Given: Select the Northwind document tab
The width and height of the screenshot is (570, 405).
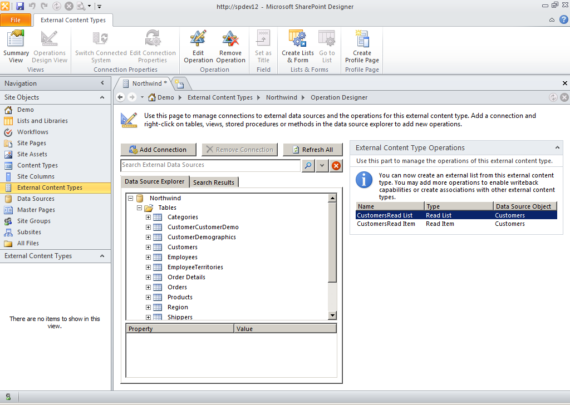Looking at the screenshot, I should 146,83.
